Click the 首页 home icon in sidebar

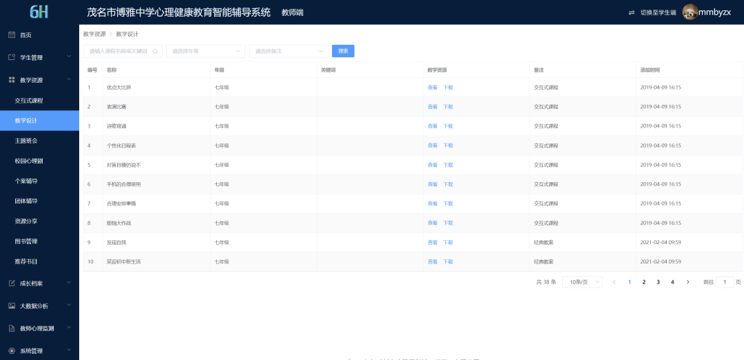pyautogui.click(x=12, y=35)
